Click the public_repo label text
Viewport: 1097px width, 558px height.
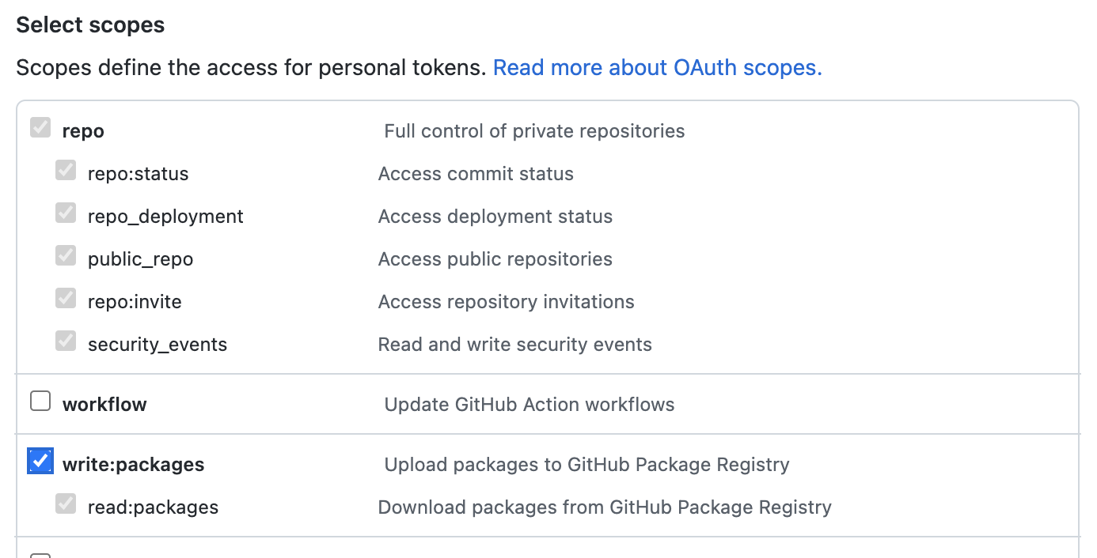pos(140,259)
